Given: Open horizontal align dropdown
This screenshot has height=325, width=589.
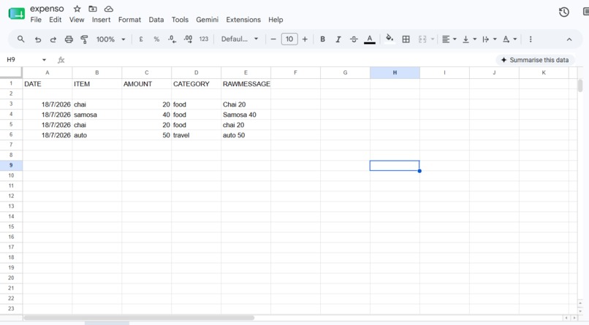Looking at the screenshot, I should [x=449, y=39].
